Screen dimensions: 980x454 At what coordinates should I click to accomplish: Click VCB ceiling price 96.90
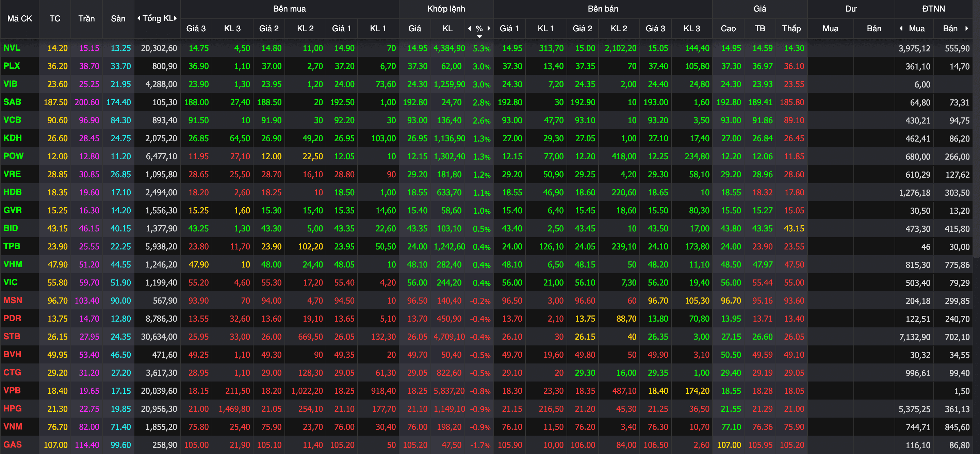pyautogui.click(x=89, y=120)
